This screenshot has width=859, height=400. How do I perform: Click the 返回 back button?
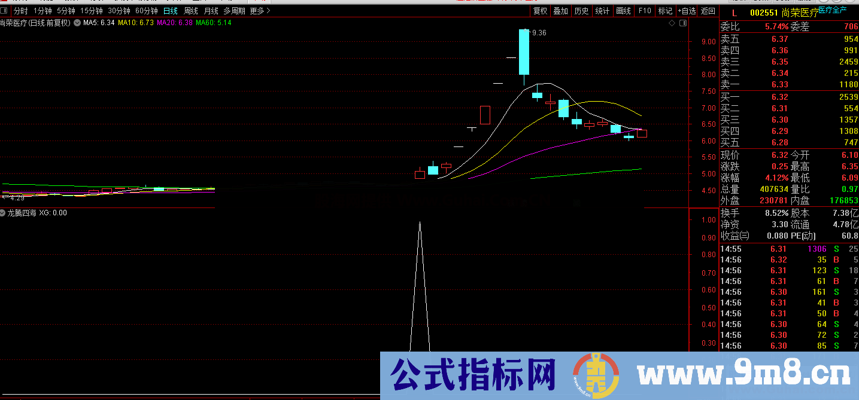708,11
